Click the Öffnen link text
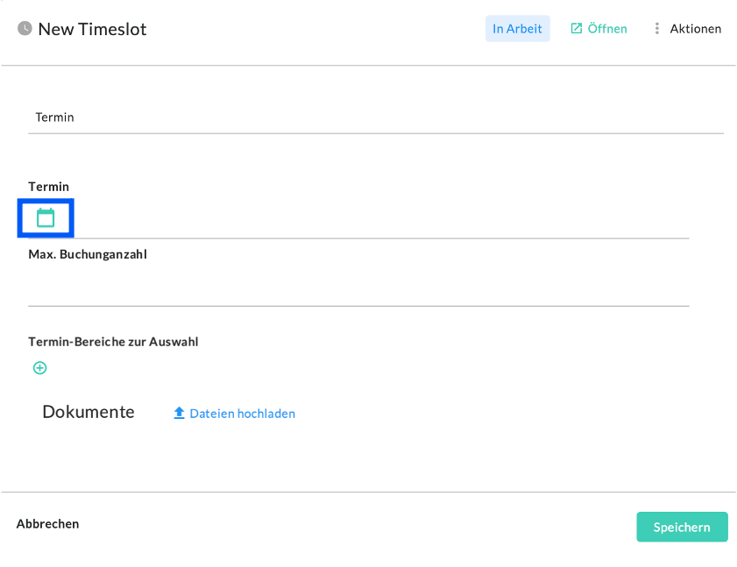 [x=607, y=29]
